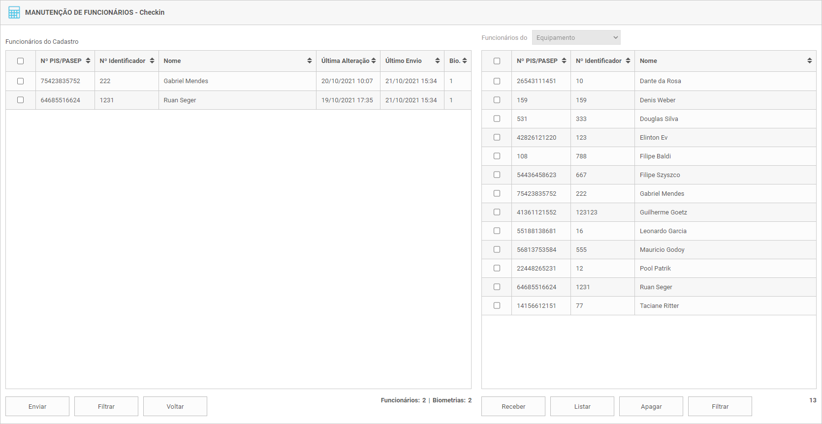Sort by Último Envio column arrows
Viewport: 822px width, 424px height.
438,61
